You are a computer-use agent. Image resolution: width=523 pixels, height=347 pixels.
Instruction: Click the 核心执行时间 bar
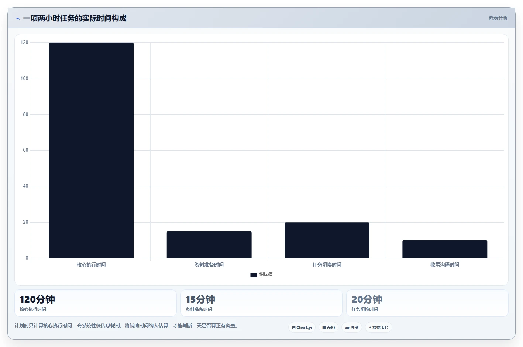(91, 150)
